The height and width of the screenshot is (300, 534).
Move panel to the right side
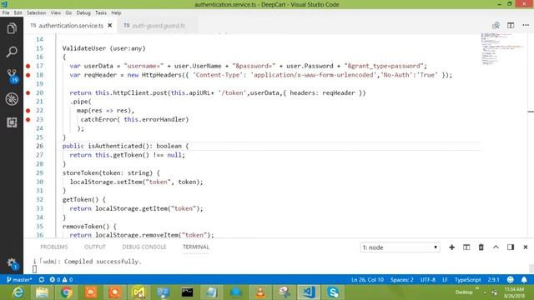point(510,247)
